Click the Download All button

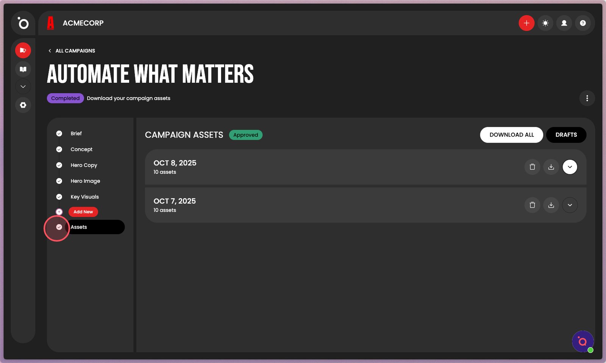[x=511, y=135]
